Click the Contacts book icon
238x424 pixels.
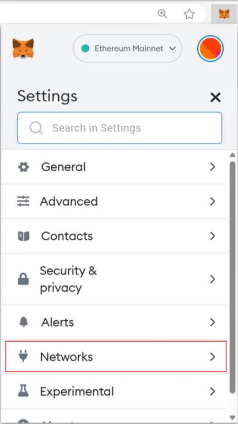click(24, 236)
